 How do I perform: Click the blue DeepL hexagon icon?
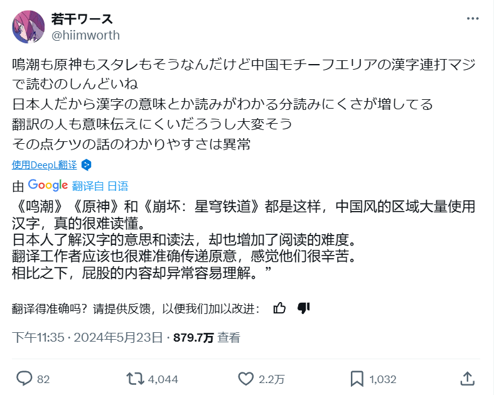(x=87, y=165)
